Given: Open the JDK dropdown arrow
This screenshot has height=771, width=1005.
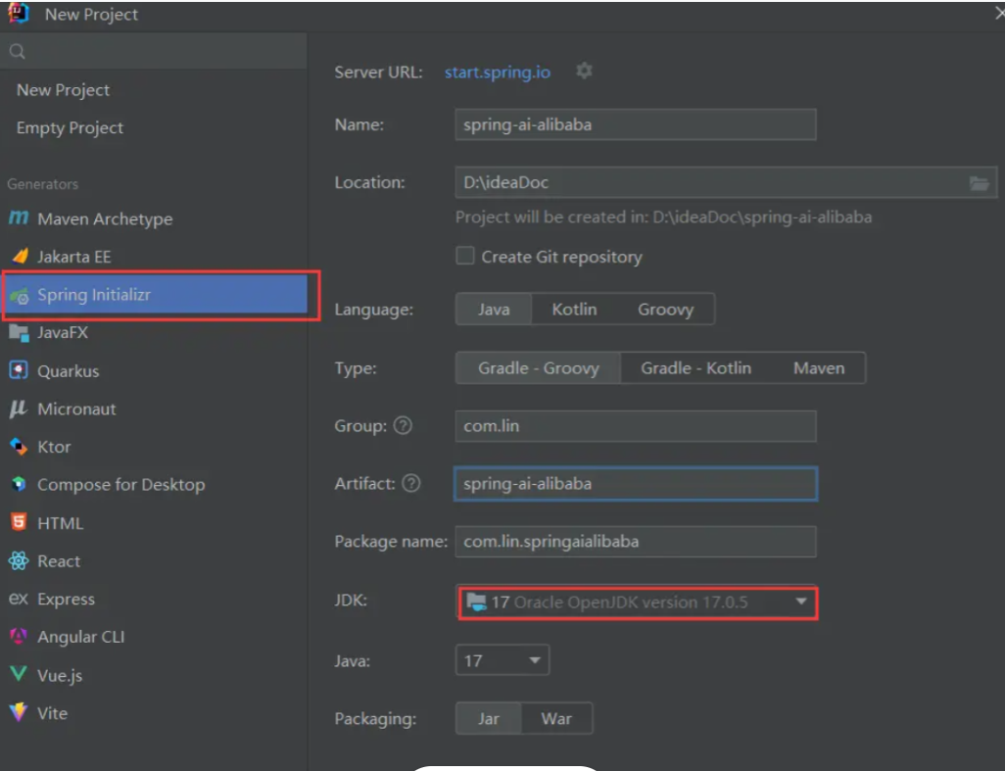Looking at the screenshot, I should click(800, 602).
